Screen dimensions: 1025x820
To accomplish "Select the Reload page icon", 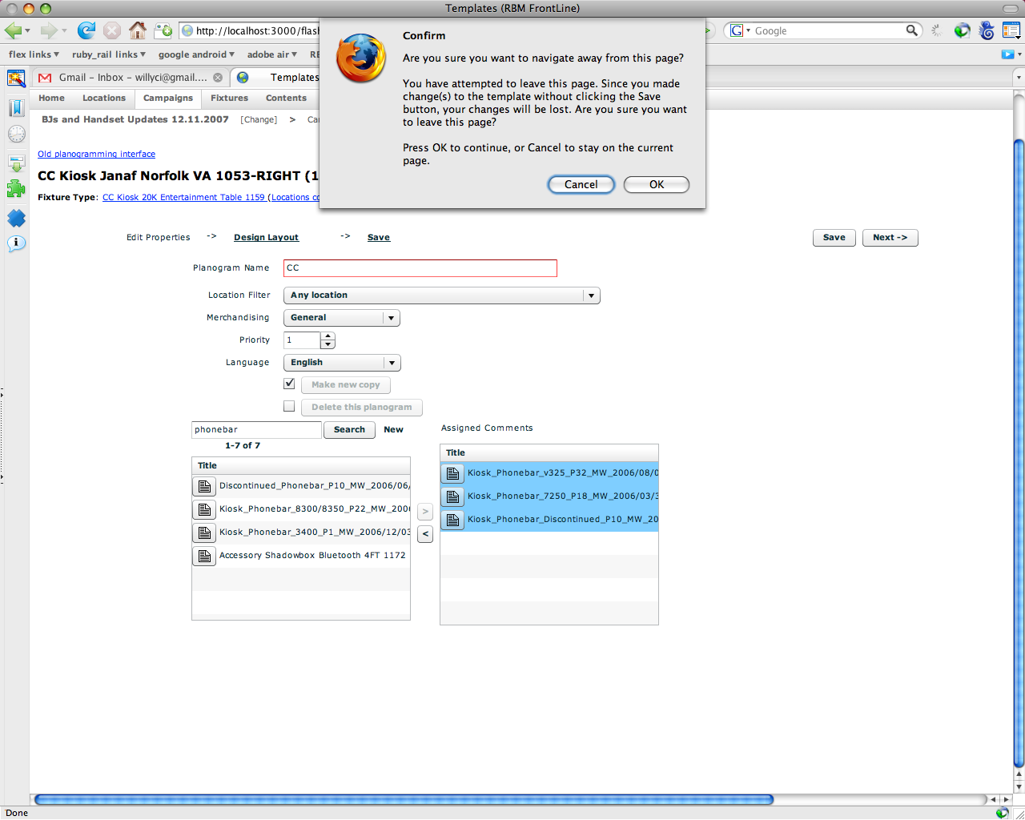I will 86,30.
